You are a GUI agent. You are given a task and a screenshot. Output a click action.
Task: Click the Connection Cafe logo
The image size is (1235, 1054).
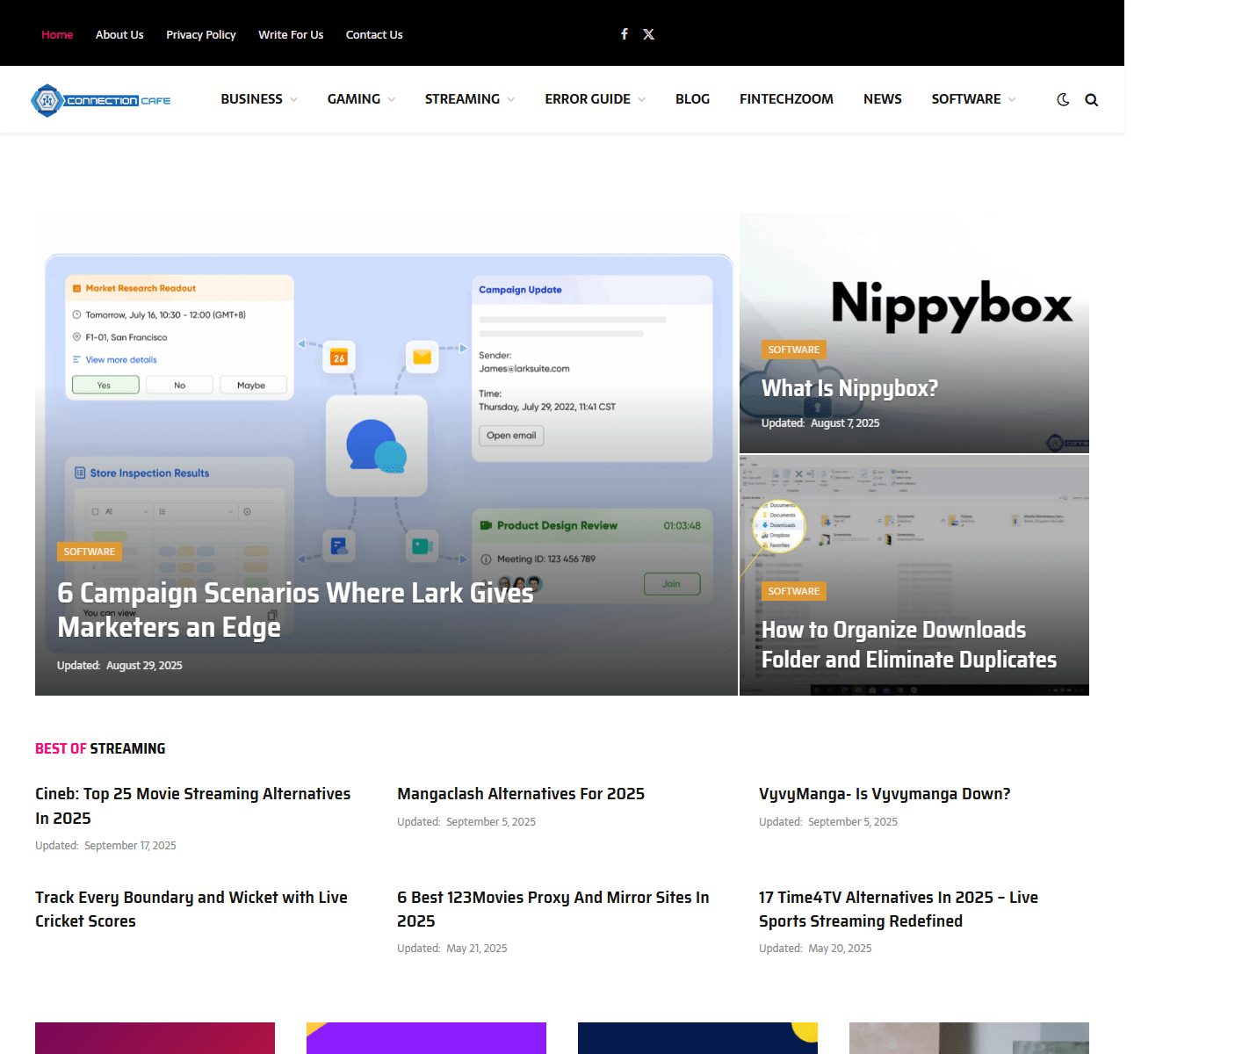101,100
